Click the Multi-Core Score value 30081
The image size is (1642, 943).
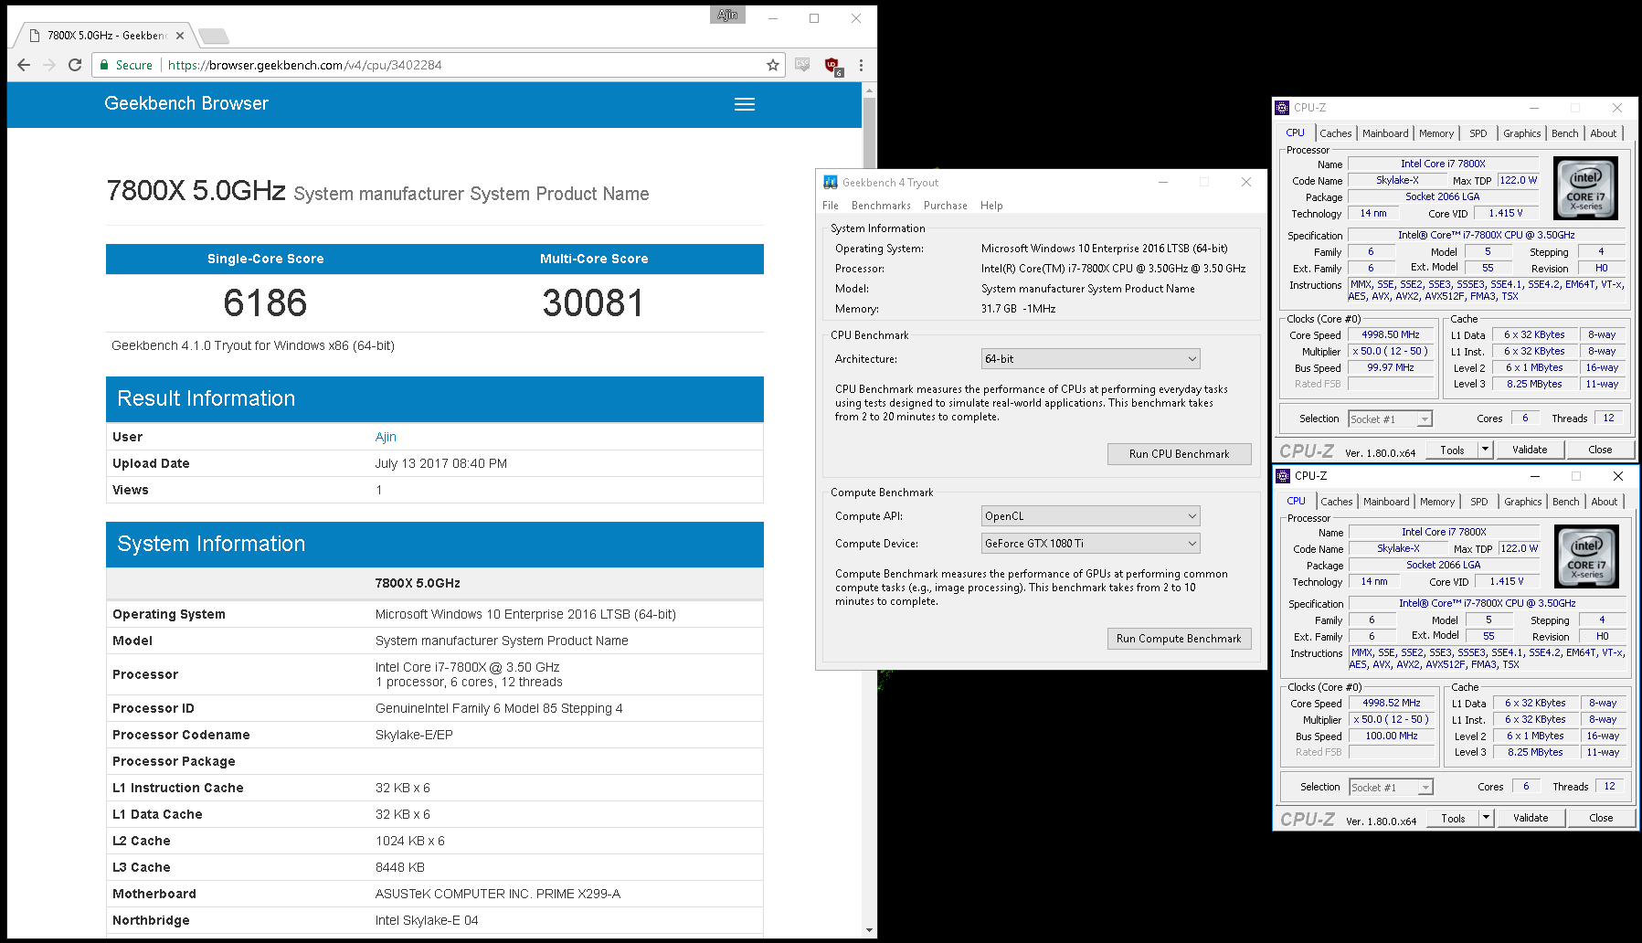pos(593,302)
